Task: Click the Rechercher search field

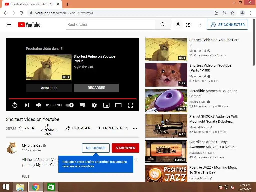Action: (x=110, y=25)
